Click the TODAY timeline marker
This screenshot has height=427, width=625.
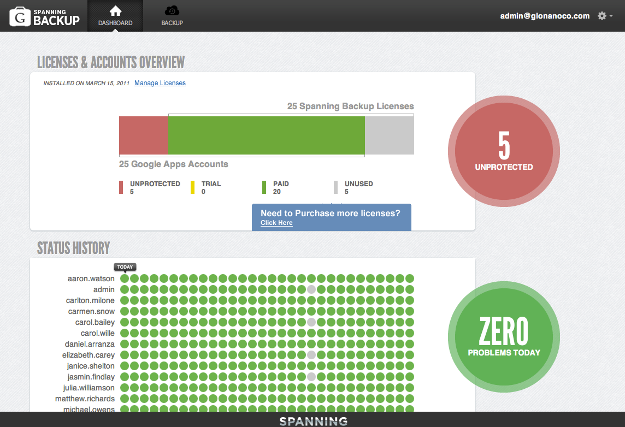point(125,267)
